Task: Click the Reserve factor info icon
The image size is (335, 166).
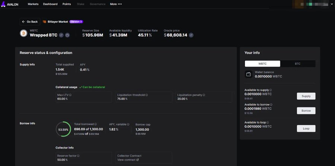Action: [78, 156]
